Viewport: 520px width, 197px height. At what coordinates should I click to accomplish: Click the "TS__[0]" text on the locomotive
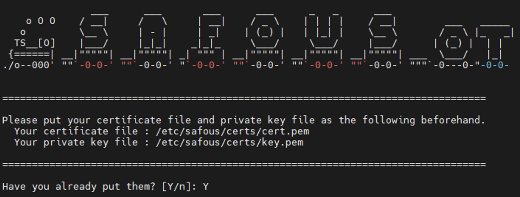(35, 44)
